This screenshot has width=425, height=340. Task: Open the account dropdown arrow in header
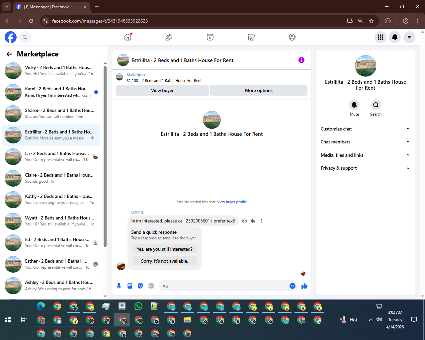coord(409,37)
